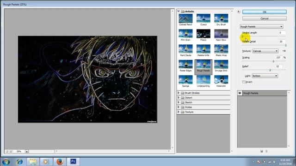296x166 pixels.
Task: Expand the Sketch filter folder
Action: pos(179,102)
